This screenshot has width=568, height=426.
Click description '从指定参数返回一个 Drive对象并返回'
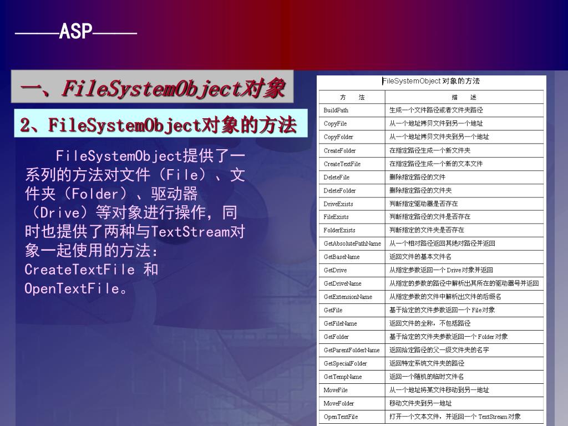click(441, 270)
